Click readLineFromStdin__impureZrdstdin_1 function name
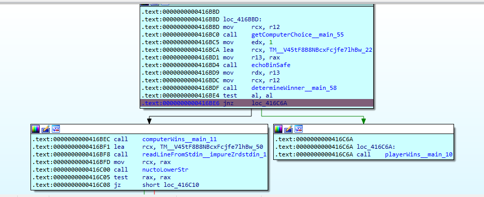484x197 pixels. point(204,154)
